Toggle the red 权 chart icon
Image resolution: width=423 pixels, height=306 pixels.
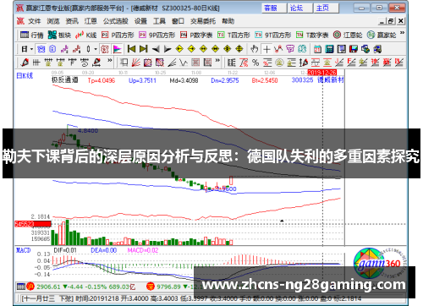tap(105, 49)
